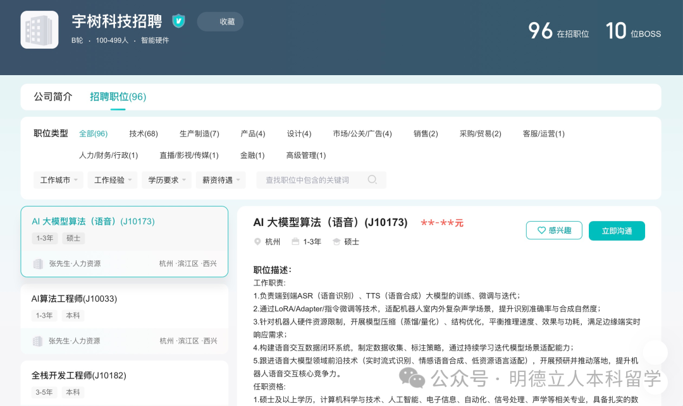
Task: Click the graduation cap icon beside 硕士
Action: (336, 242)
